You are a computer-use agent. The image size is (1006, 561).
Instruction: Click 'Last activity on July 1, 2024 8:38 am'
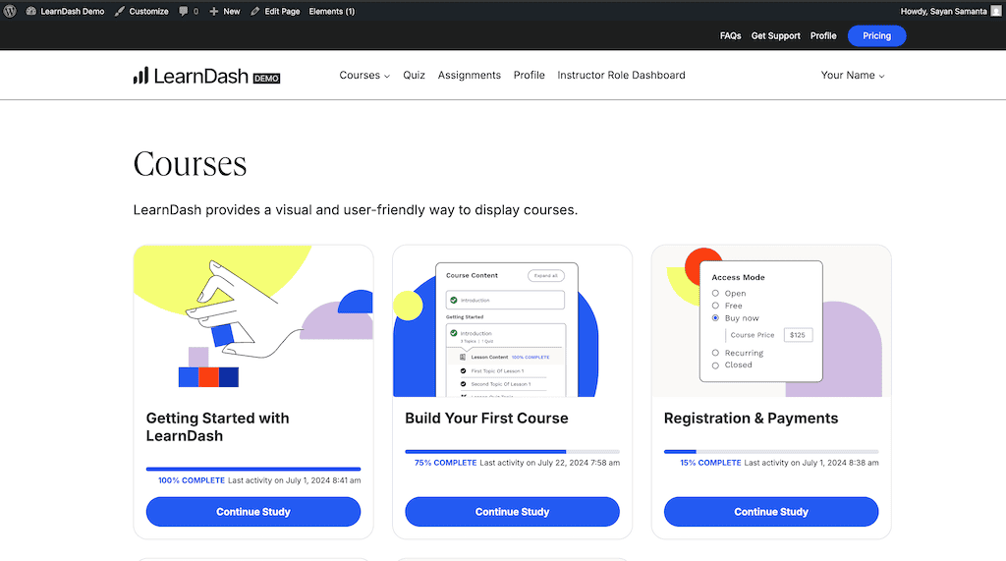[x=811, y=463]
